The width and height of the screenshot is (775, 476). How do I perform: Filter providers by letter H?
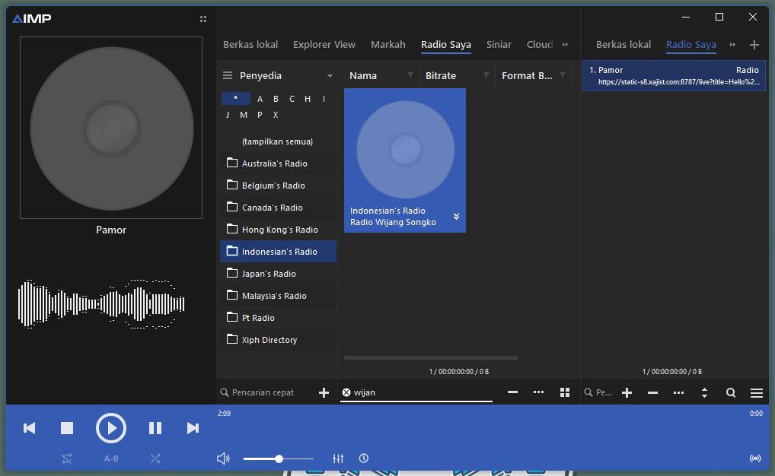(308, 99)
